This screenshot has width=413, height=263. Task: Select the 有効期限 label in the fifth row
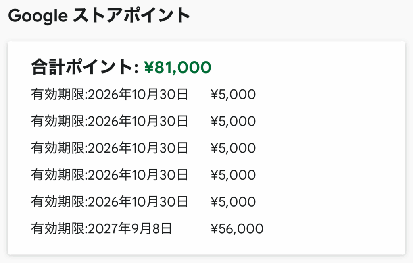tap(58, 202)
